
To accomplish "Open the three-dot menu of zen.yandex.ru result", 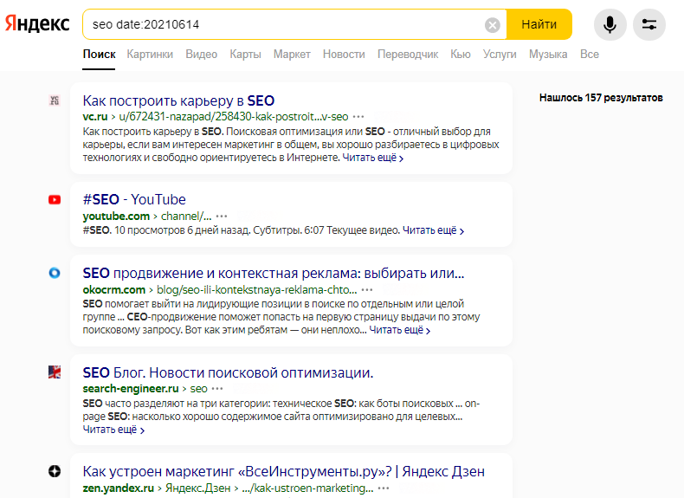I will coord(384,488).
